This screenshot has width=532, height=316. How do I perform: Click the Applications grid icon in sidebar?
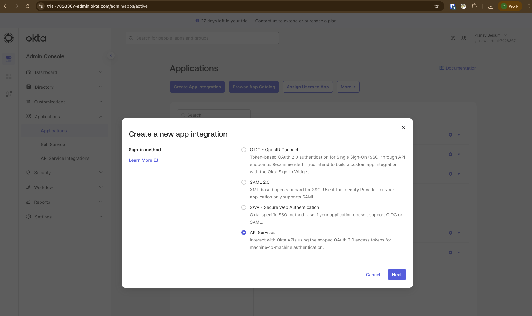(29, 116)
